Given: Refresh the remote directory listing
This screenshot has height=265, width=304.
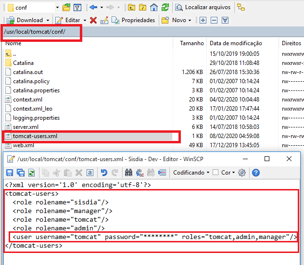Looking at the screenshot, I should [165, 8].
